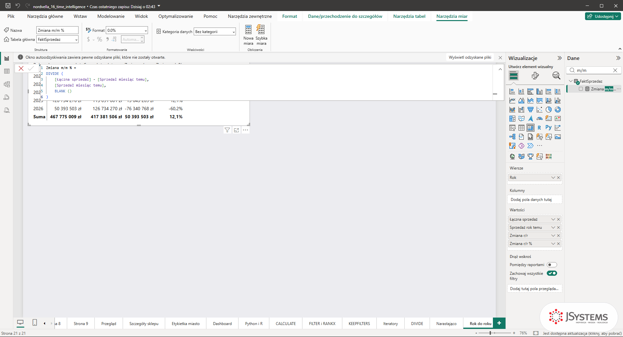Switch to the 'Dashboard' page tab
This screenshot has width=623, height=337.
pyautogui.click(x=222, y=323)
